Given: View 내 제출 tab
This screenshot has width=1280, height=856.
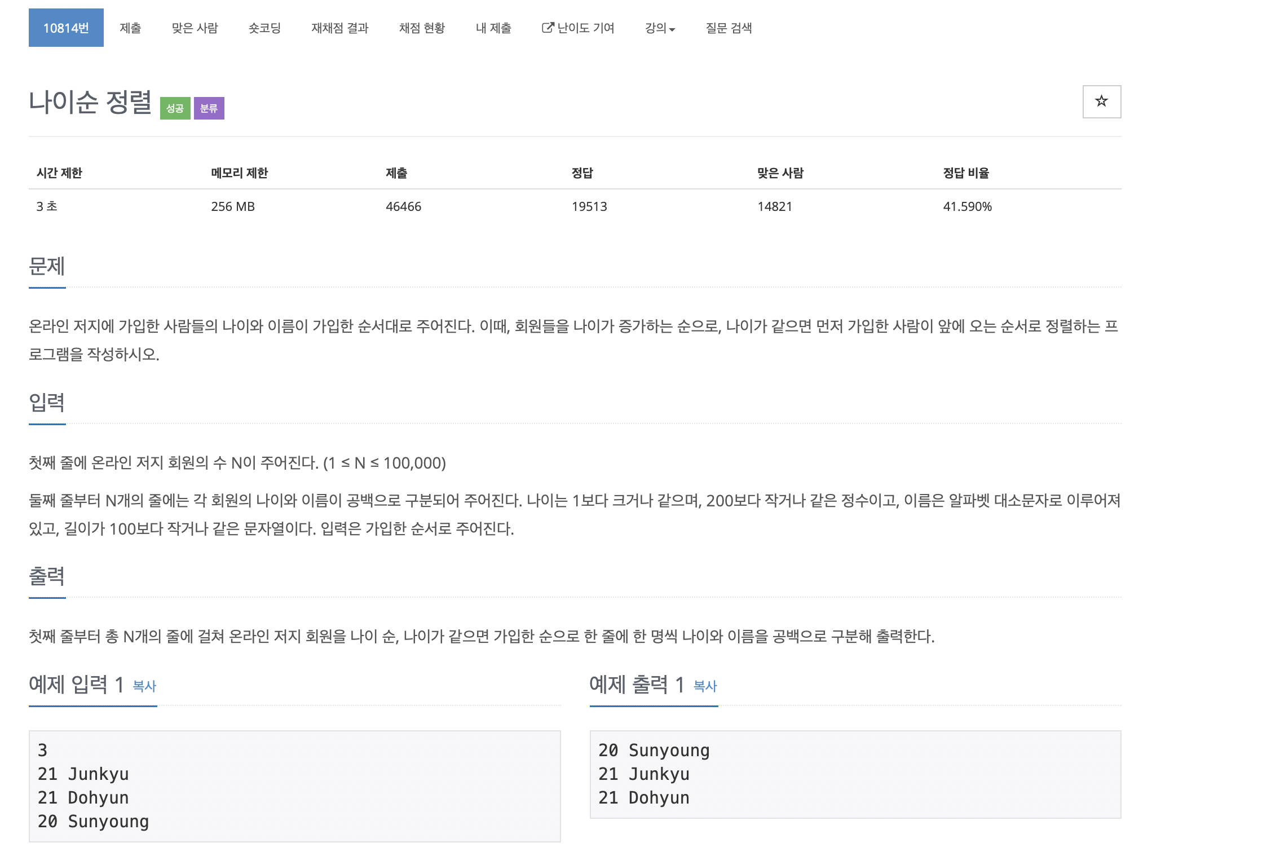Looking at the screenshot, I should [x=493, y=28].
